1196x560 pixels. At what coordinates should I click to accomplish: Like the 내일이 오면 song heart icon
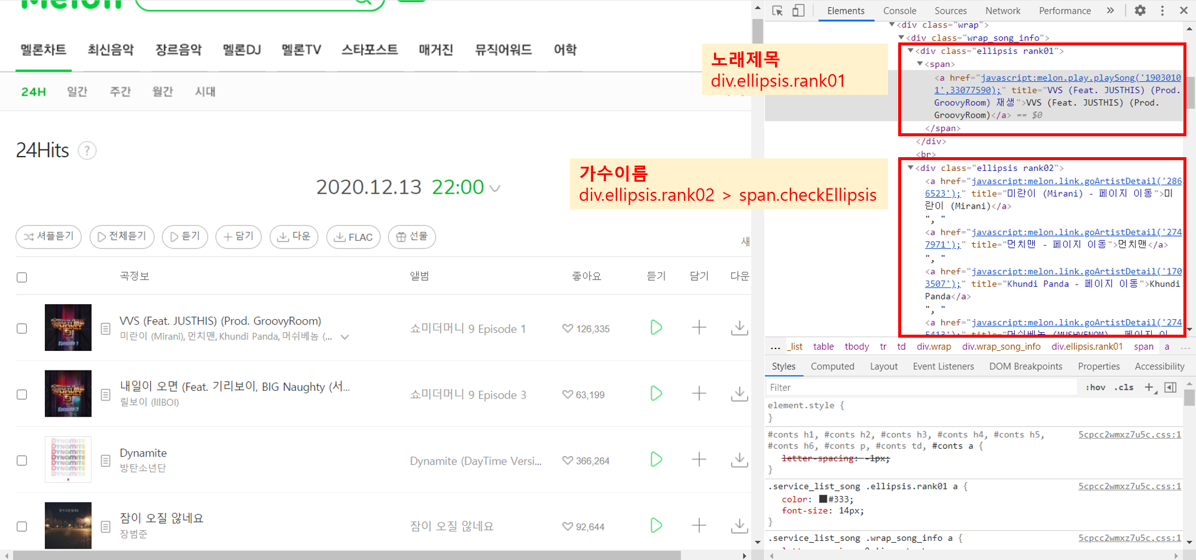[568, 394]
